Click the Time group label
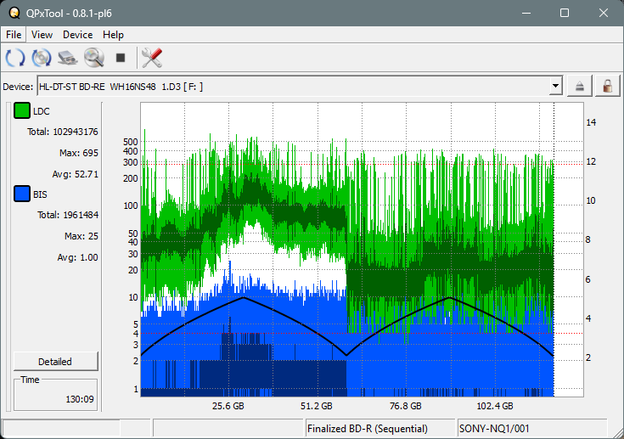 [x=30, y=380]
